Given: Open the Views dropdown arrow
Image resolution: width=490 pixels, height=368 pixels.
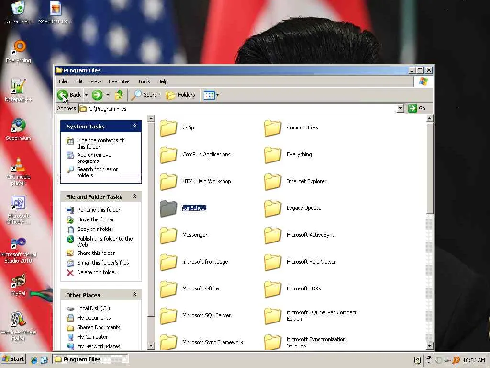Looking at the screenshot, I should (218, 95).
